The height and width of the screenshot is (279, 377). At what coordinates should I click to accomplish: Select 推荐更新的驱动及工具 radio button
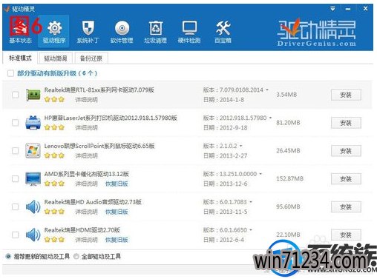[8, 257]
